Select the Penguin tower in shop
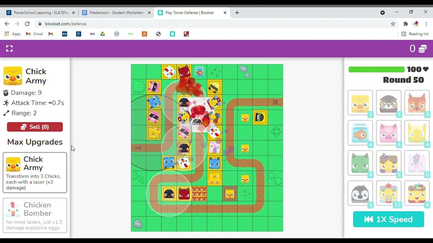Screen dimensions: 433x243 360,193
